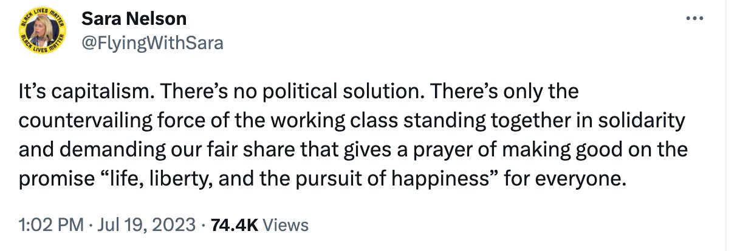This screenshot has height=251, width=754.
Task: Click the word Views in the footer
Action: pos(287,226)
